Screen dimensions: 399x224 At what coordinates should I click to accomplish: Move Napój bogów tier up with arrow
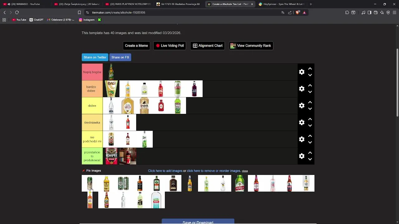coord(310,68)
